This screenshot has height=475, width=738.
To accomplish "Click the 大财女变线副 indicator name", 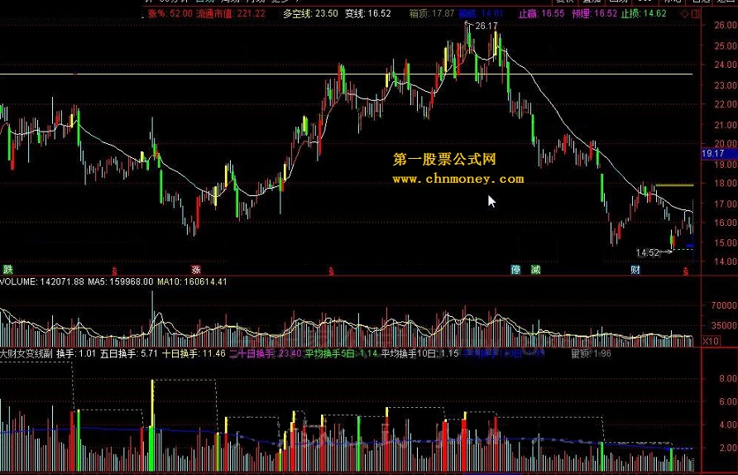I will click(26, 353).
